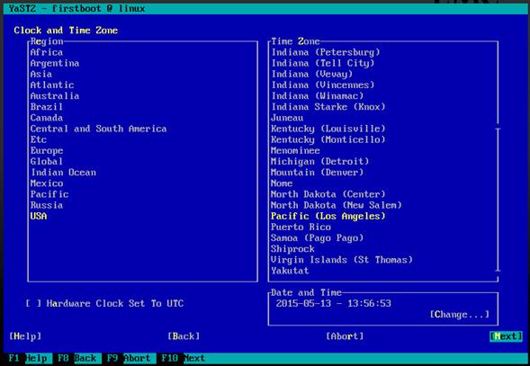Select Indiana (Petersburg) time zone
The width and height of the screenshot is (530, 366).
326,52
